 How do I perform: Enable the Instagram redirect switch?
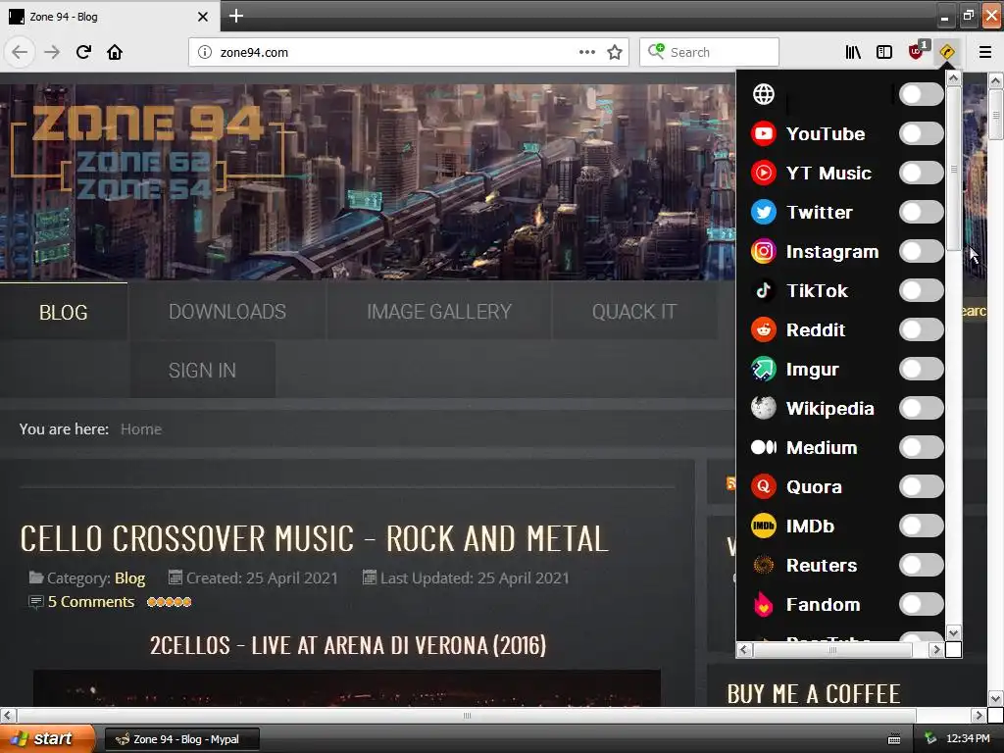(921, 251)
